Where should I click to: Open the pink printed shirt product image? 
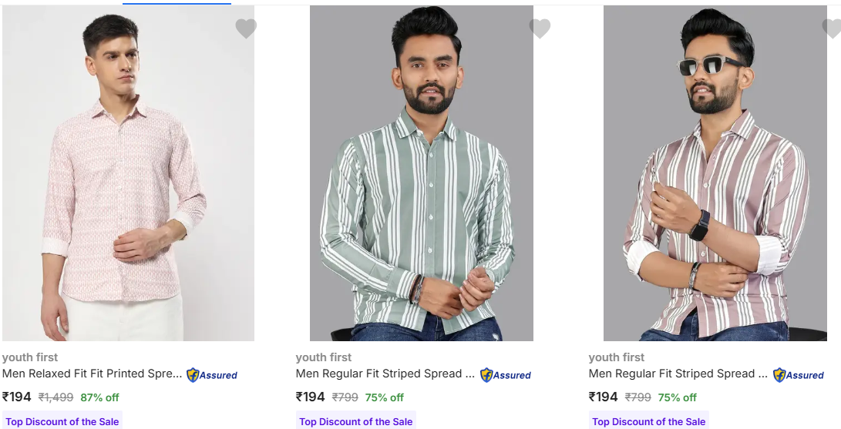click(x=128, y=173)
